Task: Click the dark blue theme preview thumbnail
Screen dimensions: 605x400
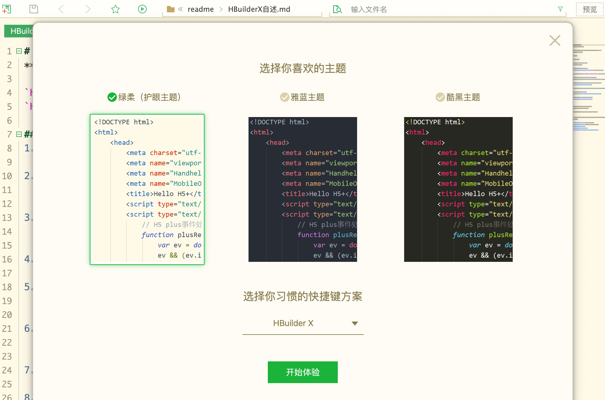Action: (302, 189)
